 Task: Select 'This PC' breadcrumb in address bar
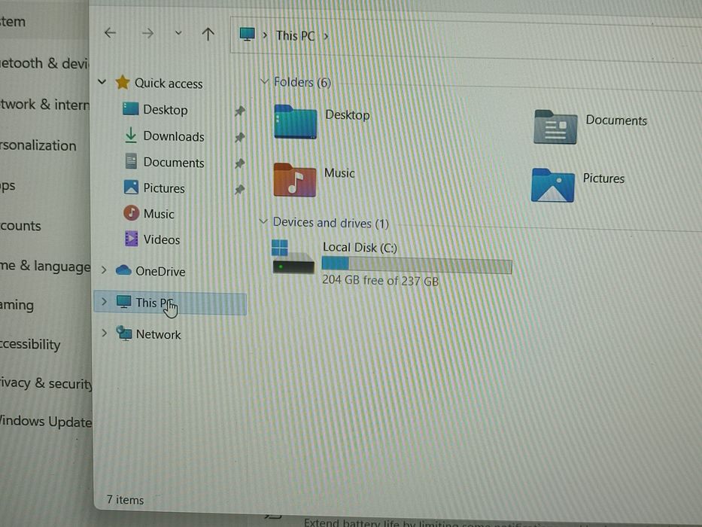click(x=296, y=36)
